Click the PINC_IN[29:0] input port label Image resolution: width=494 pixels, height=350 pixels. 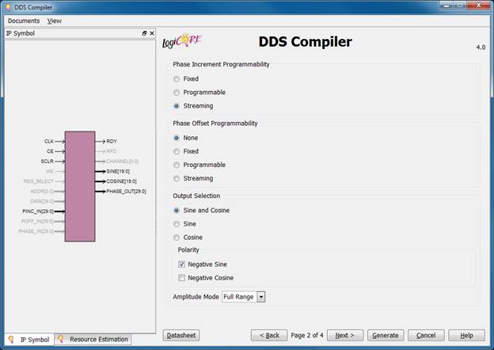pyautogui.click(x=38, y=211)
